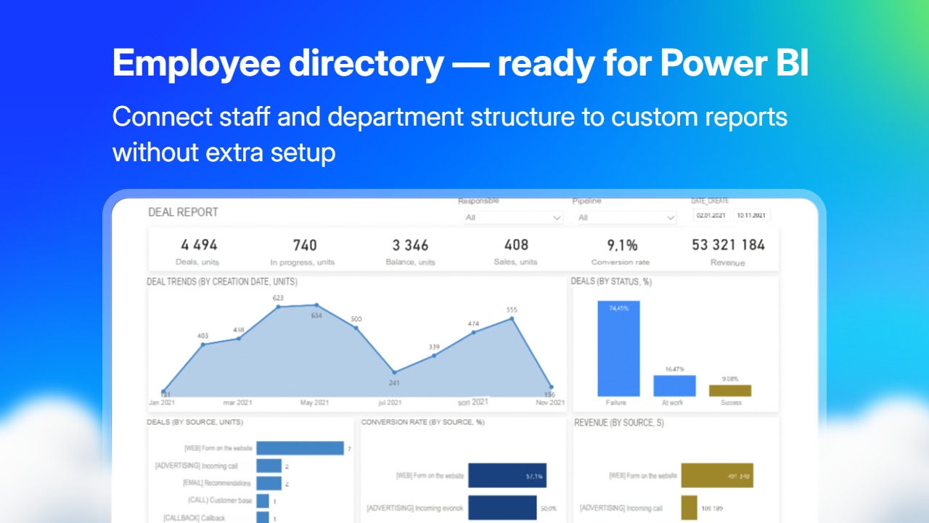929x523 pixels.
Task: Select the 57,1% bar in Conversion Rate chart
Action: point(507,476)
